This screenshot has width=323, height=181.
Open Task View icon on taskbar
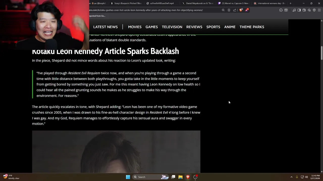point(173,177)
